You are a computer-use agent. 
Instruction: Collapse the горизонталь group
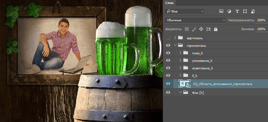[x=175, y=45]
